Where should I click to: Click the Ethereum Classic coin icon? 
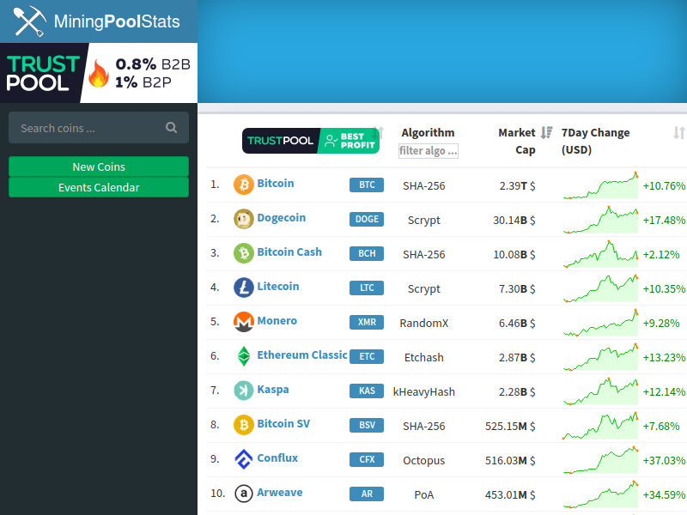tap(244, 356)
